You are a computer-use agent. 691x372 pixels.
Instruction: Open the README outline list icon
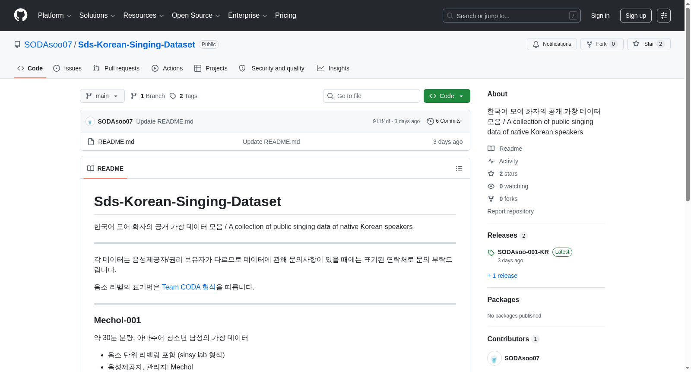pos(459,169)
